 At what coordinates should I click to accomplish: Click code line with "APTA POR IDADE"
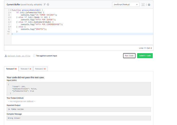coord(38,20)
